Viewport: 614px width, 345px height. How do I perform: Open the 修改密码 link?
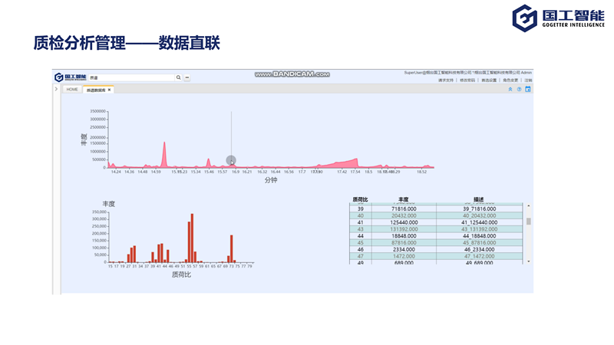point(467,80)
